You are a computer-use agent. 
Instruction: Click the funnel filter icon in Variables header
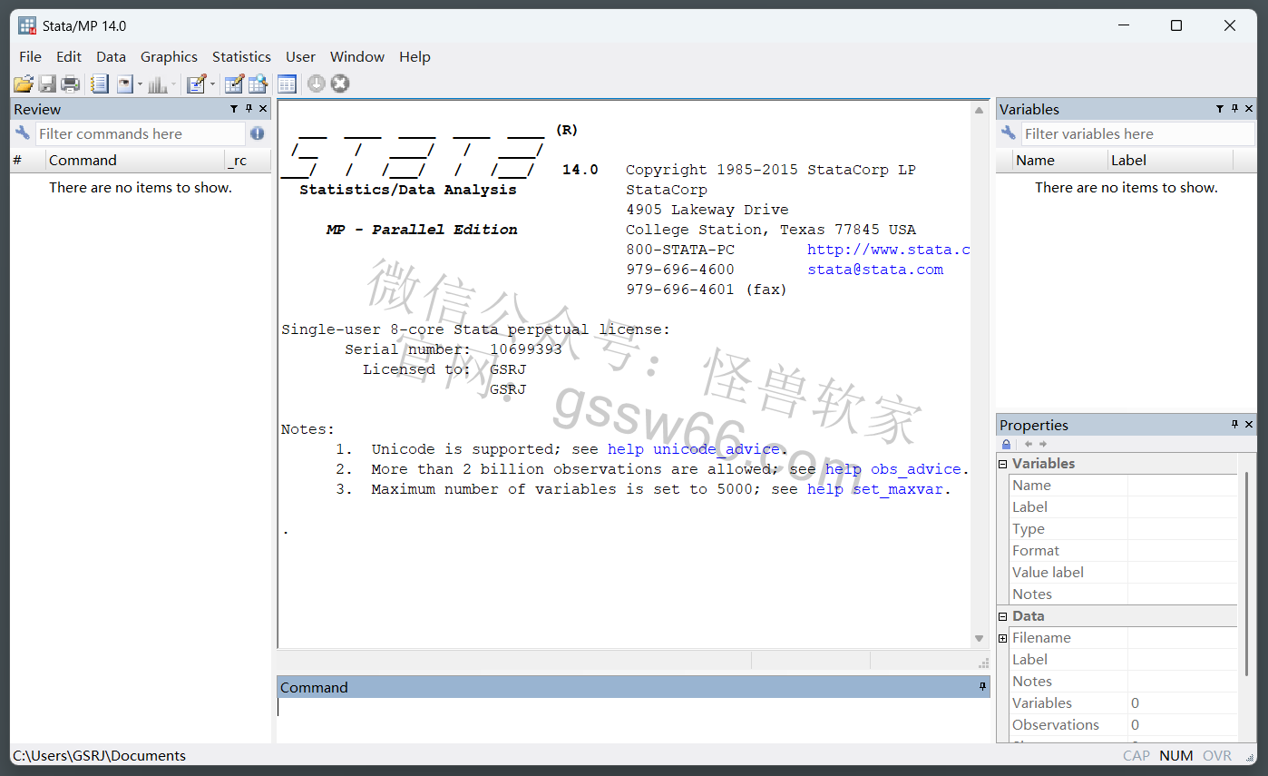pyautogui.click(x=1220, y=109)
